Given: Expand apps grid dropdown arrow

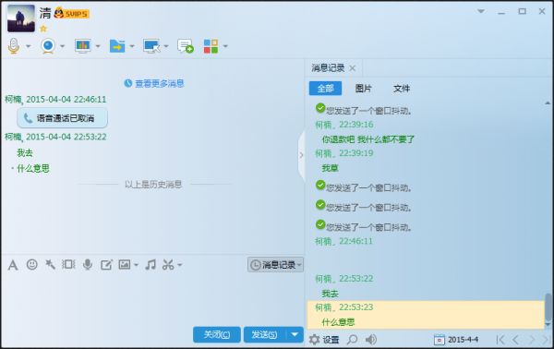Looking at the screenshot, I should click(x=225, y=46).
